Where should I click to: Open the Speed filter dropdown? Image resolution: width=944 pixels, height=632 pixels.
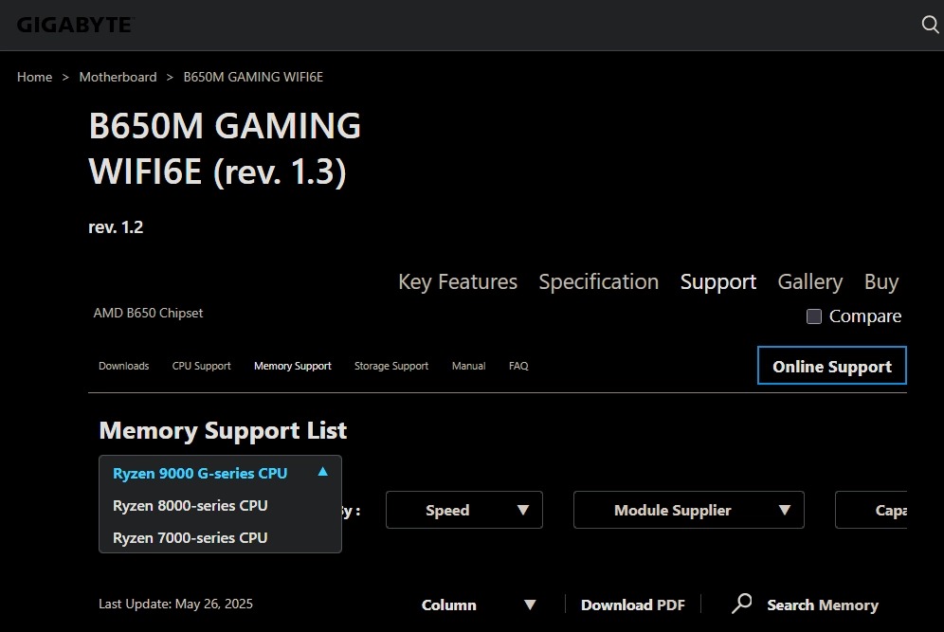(464, 510)
